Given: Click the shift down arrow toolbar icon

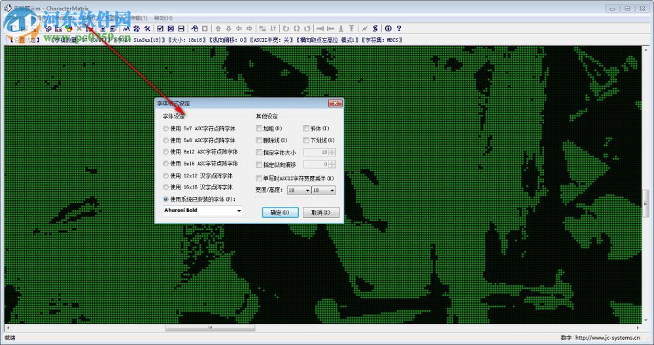Looking at the screenshot, I should pos(228,28).
